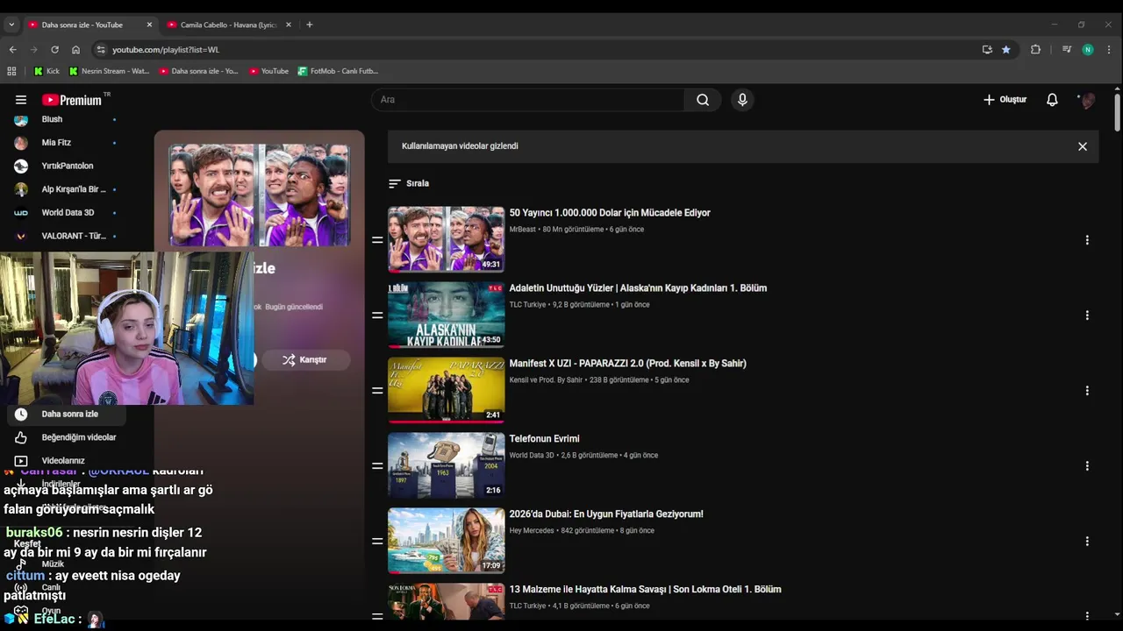This screenshot has height=631, width=1123.
Task: Click the search magnifier button
Action: pyautogui.click(x=703, y=100)
